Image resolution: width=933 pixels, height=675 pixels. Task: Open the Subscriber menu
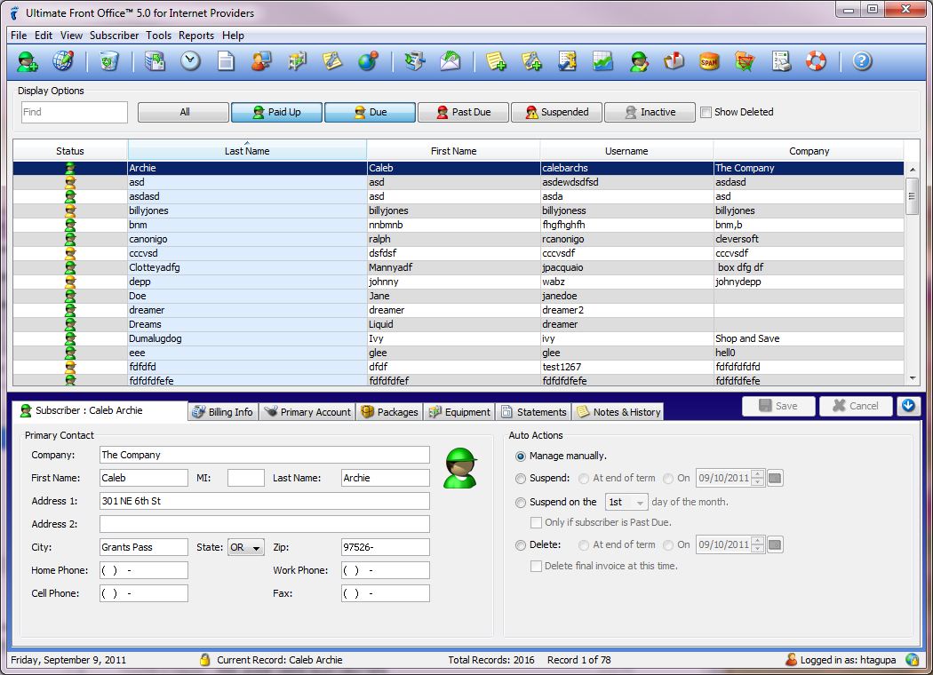point(115,36)
